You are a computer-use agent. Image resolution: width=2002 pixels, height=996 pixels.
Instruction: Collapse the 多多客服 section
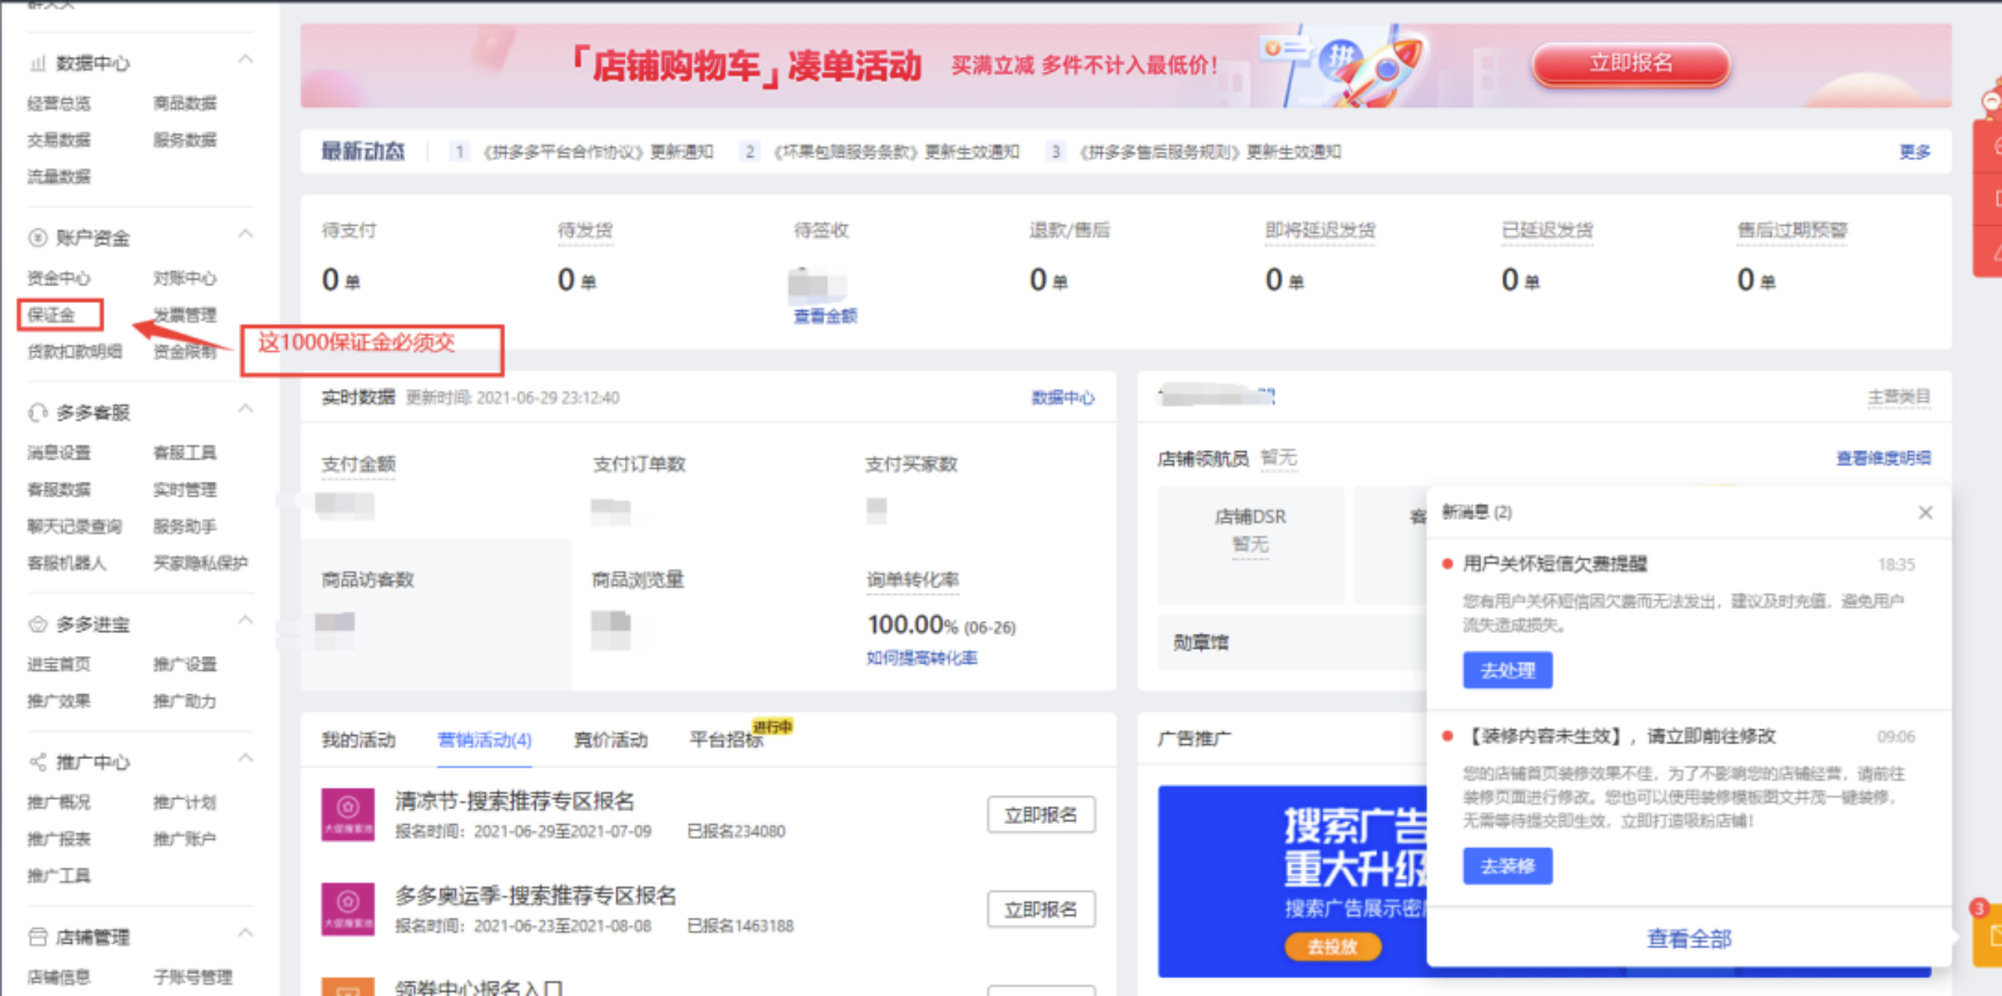tap(246, 410)
